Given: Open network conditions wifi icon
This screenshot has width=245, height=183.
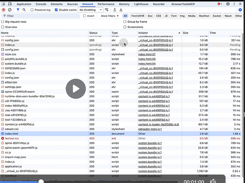Looking at the screenshot, I should [107, 10].
